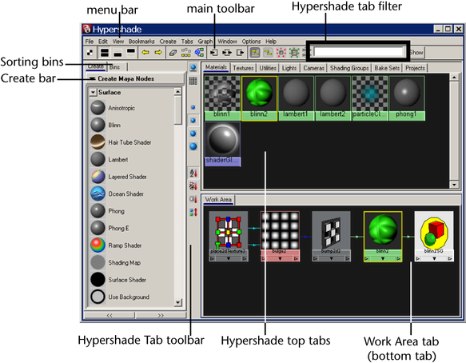Image resolution: width=466 pixels, height=363 pixels.
Task: Sort by type icon
Action: pos(193,186)
